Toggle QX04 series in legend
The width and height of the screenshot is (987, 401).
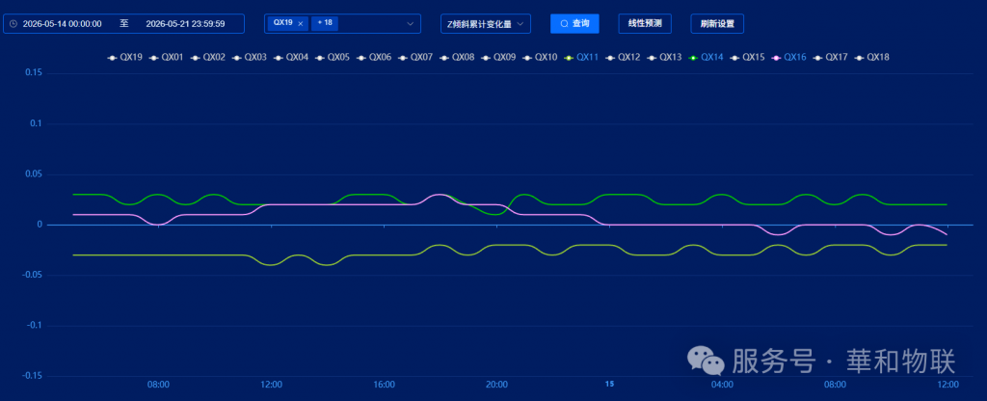pyautogui.click(x=291, y=57)
